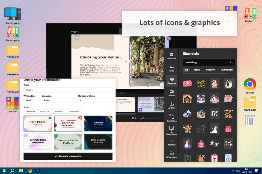Choose the Dark Gradient Pitch Deck template
The height and width of the screenshot is (174, 262).
pyautogui.click(x=98, y=142)
